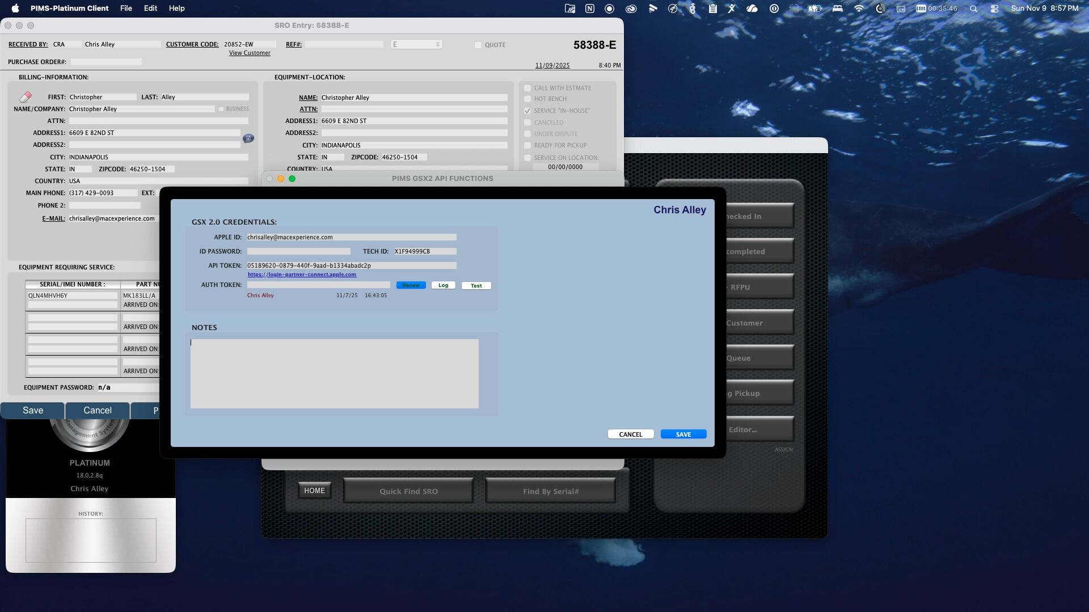Click the HISTORY box in Platinum panel
Screen dimensions: 1089x612
pos(91,541)
